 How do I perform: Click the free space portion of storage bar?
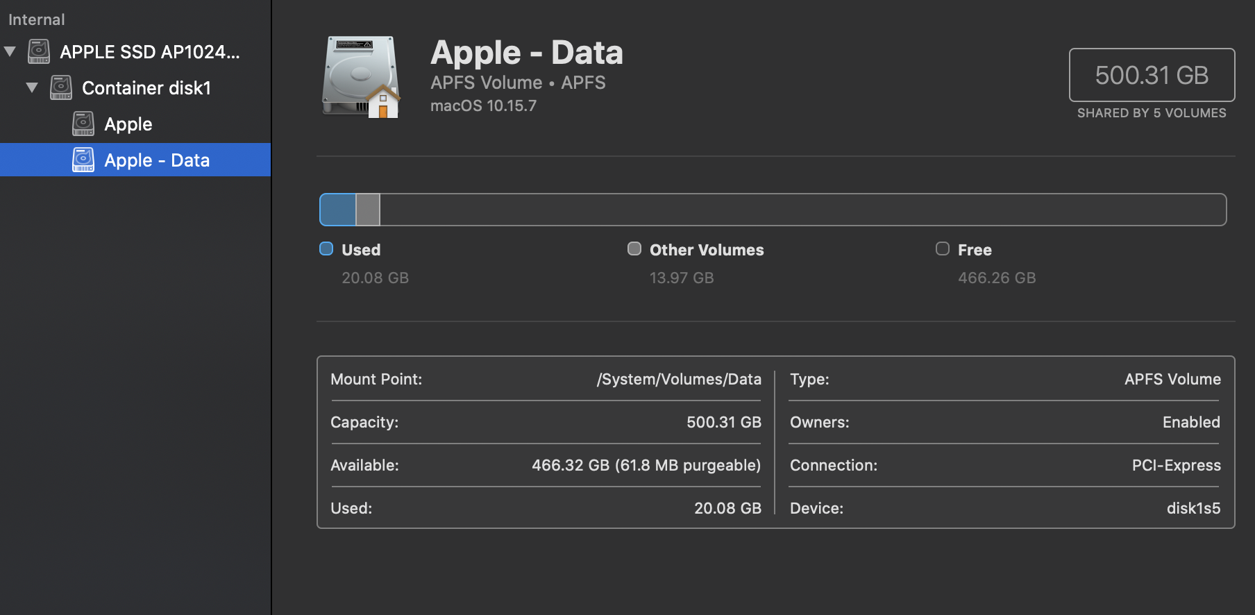pos(798,210)
